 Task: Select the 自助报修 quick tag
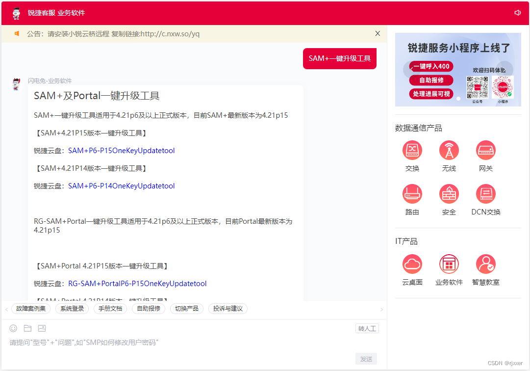[x=149, y=309]
